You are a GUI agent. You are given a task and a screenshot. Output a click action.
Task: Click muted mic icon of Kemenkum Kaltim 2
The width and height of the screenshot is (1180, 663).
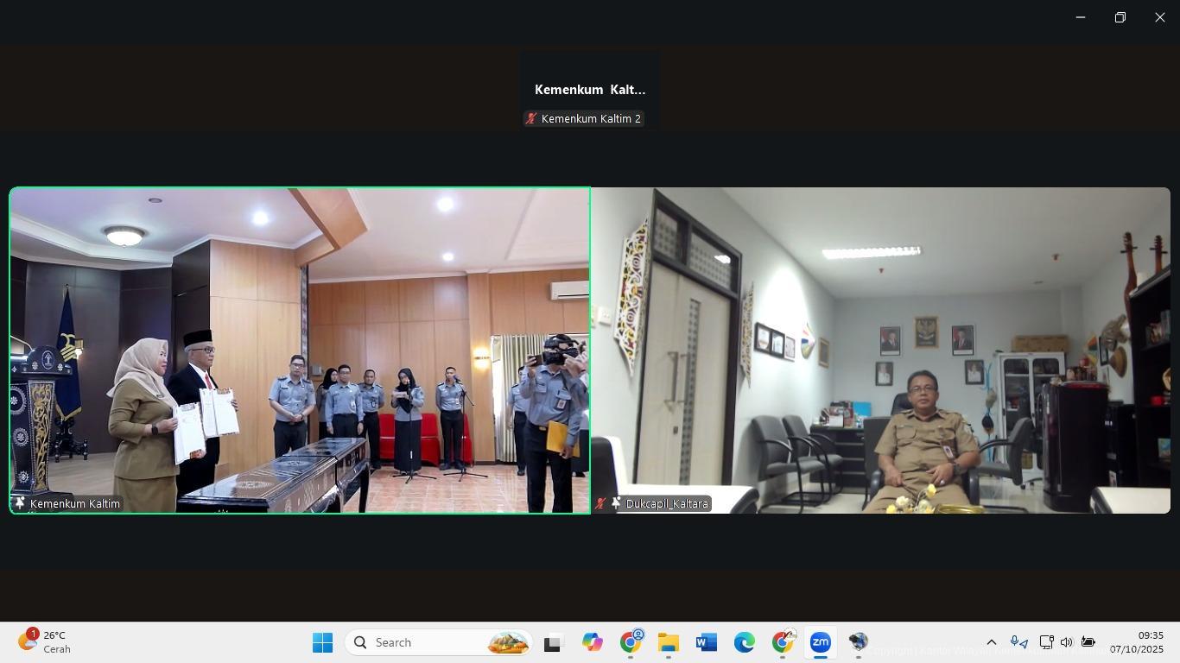[x=531, y=119]
